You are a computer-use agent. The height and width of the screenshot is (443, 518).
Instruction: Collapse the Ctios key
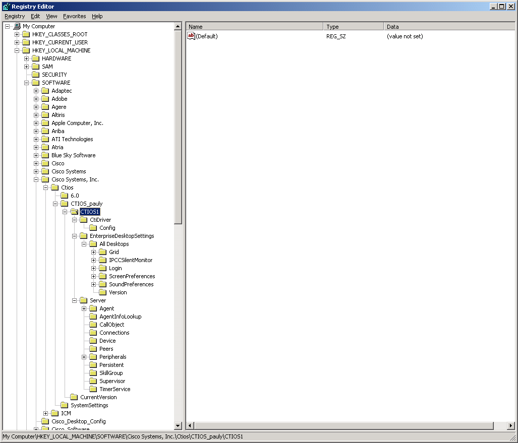click(45, 188)
